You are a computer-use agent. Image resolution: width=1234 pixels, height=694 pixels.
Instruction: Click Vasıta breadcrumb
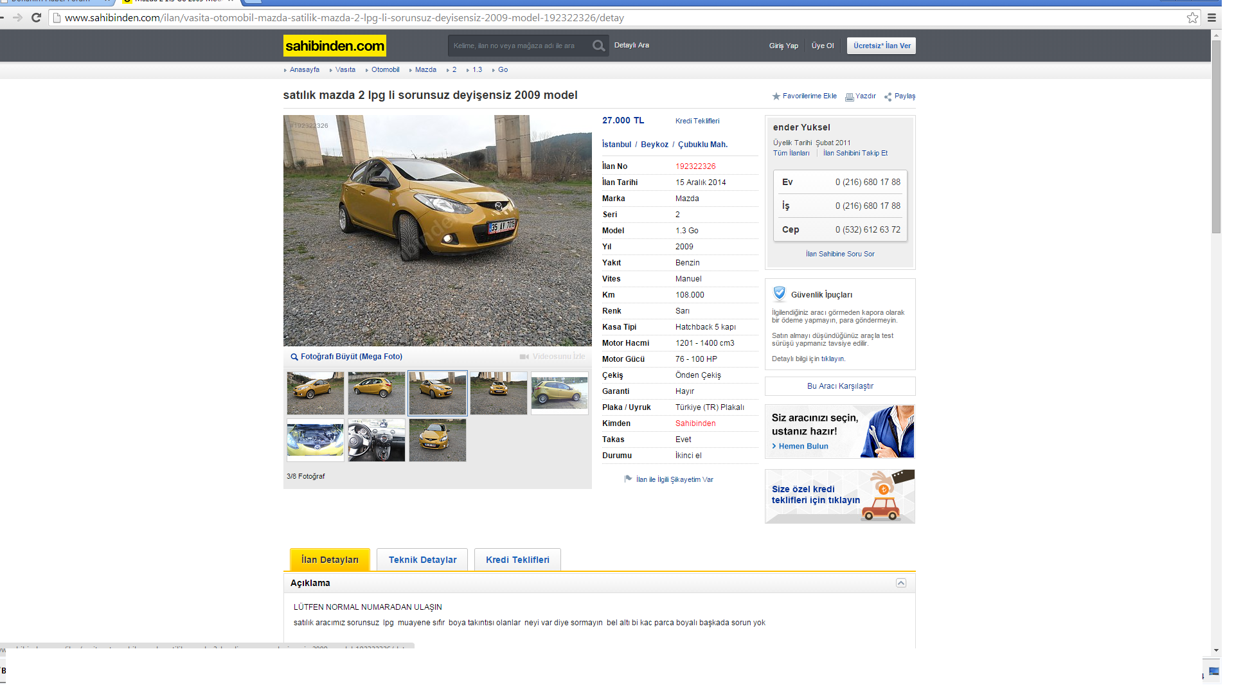[x=345, y=69]
